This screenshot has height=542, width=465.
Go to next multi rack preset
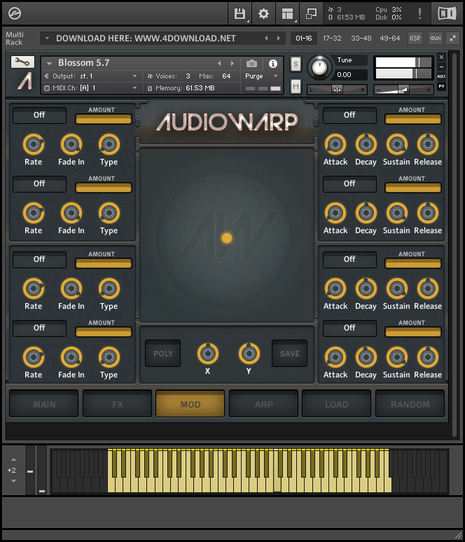tap(279, 38)
